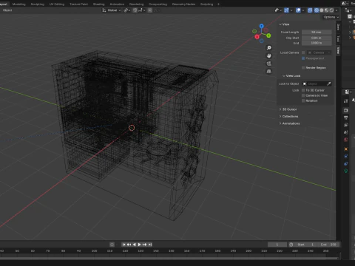
Task: Click the Focal Length value field
Action: pyautogui.click(x=317, y=32)
